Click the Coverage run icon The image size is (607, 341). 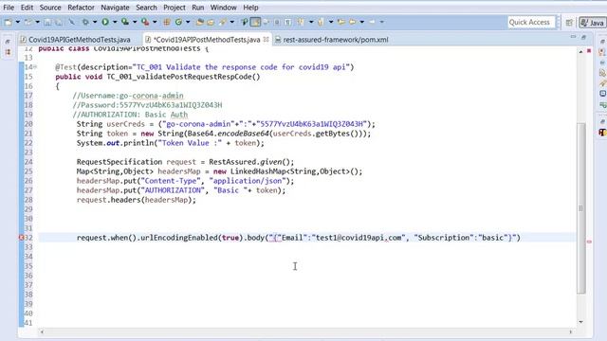click(x=125, y=22)
